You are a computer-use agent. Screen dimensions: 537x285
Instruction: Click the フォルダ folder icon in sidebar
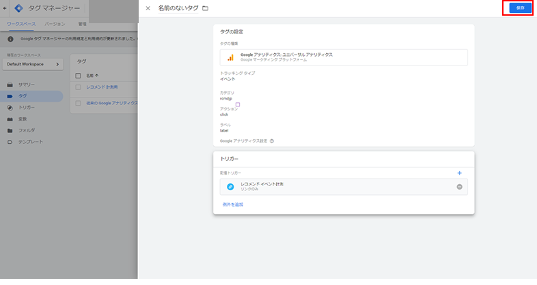(x=10, y=130)
